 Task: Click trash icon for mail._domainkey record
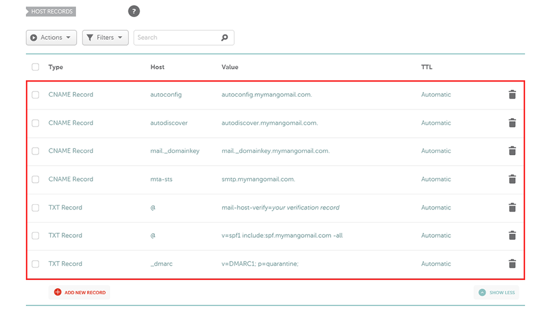click(x=512, y=151)
